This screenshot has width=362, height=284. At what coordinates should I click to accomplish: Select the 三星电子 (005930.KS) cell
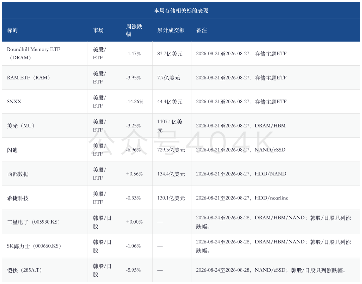pos(45,222)
